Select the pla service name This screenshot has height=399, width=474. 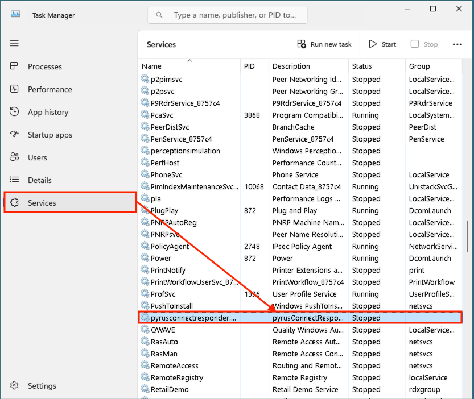click(x=156, y=199)
